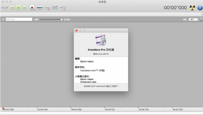Click the blue waveform toolbar icon

[40, 8]
